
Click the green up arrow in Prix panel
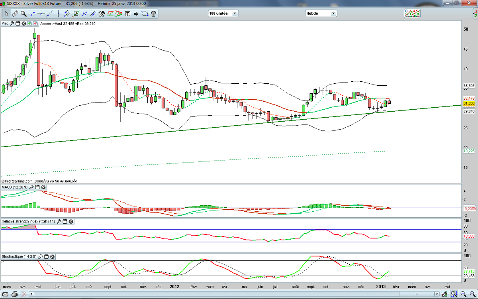(x=29, y=24)
